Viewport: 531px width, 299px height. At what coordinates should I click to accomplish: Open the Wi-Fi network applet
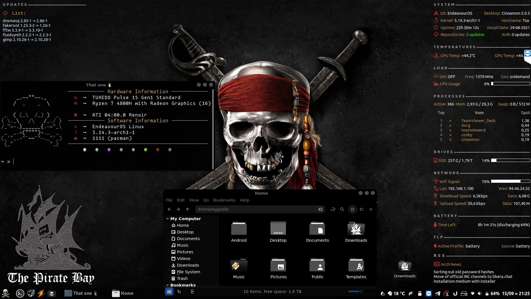click(472, 293)
